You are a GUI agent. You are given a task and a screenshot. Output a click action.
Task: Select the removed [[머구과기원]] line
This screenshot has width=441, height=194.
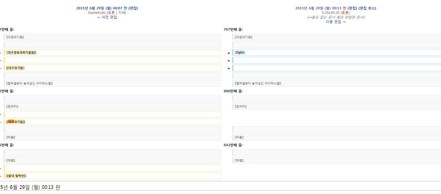click(x=112, y=122)
